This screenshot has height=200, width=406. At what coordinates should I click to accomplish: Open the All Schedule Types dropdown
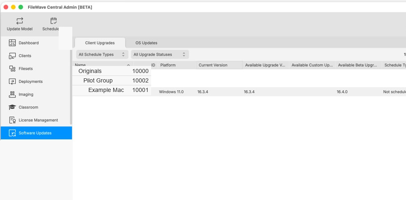(102, 54)
